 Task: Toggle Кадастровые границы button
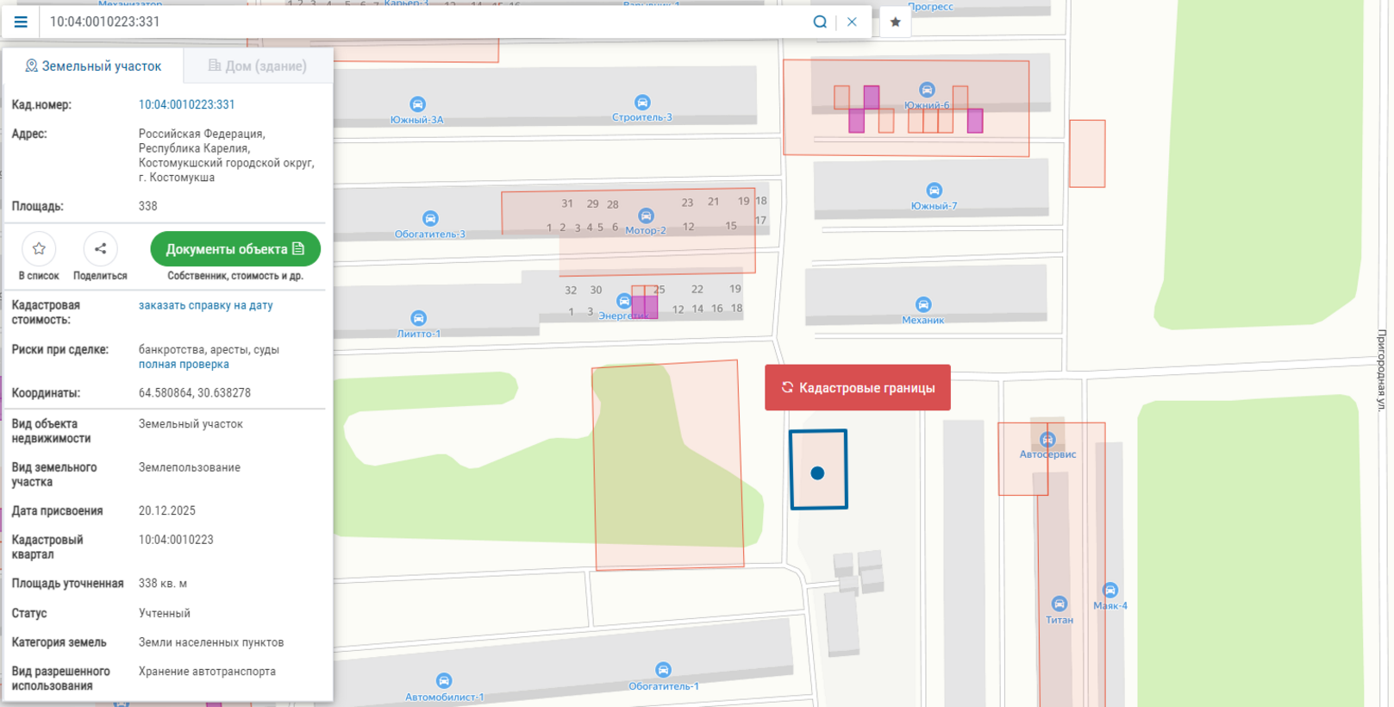857,388
